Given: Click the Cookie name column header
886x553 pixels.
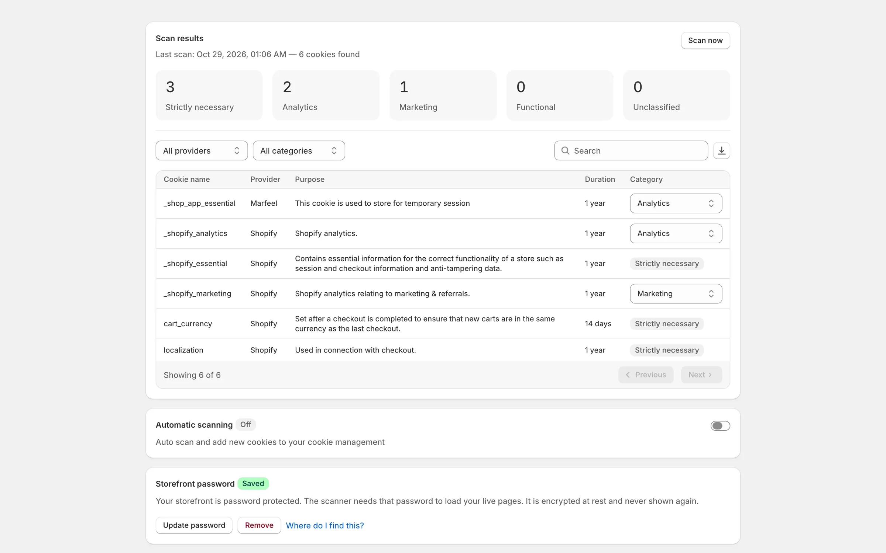Looking at the screenshot, I should coord(187,179).
